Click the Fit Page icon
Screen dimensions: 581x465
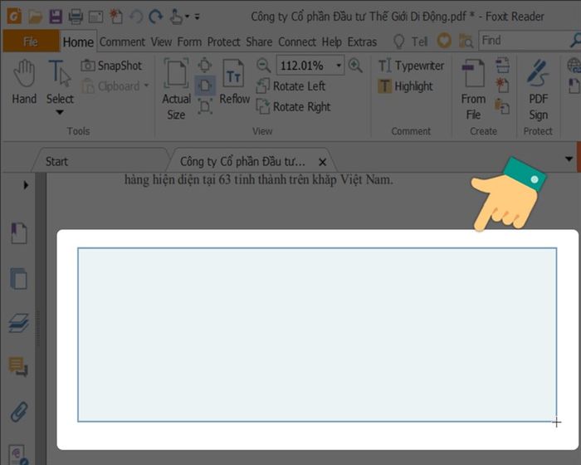(x=204, y=66)
